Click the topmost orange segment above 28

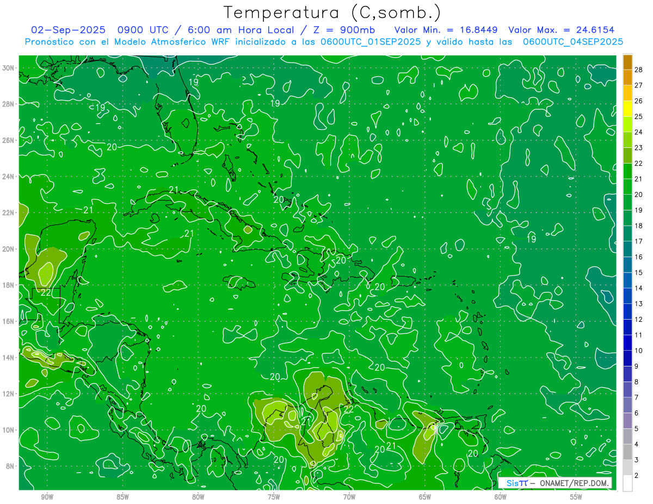(627, 62)
